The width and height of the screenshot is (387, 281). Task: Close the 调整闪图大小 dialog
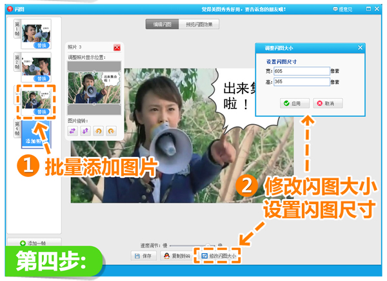point(359,48)
